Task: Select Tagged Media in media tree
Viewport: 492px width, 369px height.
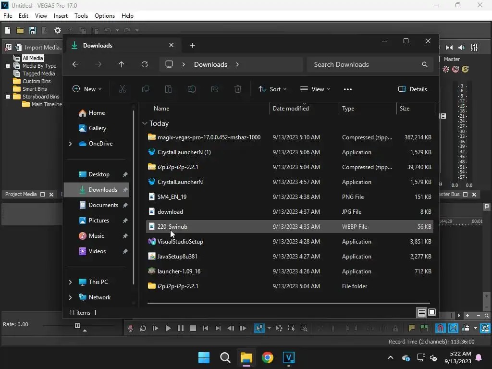Action: tap(38, 74)
